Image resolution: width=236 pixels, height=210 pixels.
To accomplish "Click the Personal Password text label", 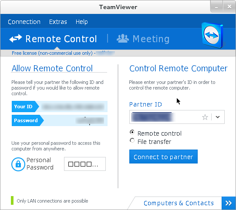I will [40, 164].
